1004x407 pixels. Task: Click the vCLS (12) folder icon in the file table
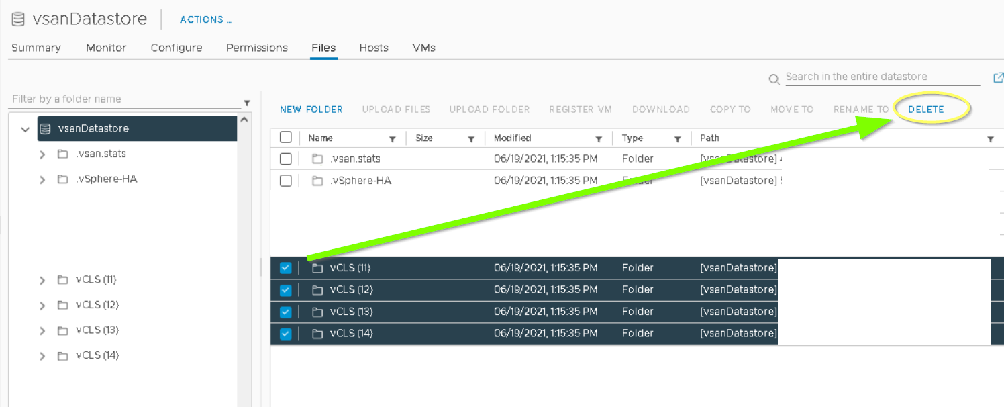tap(317, 290)
